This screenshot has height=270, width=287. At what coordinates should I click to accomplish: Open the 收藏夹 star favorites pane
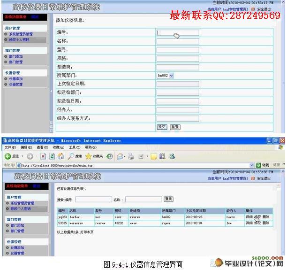coord(94,156)
